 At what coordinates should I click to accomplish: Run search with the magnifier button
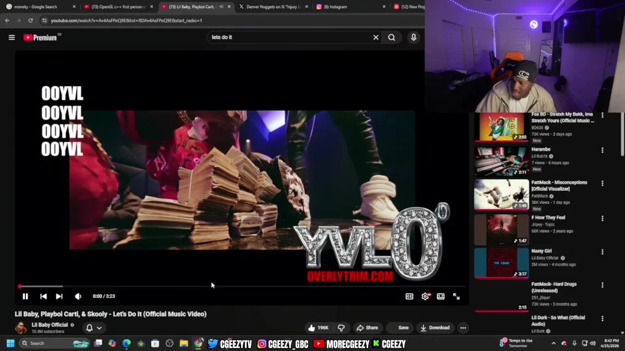(x=392, y=38)
